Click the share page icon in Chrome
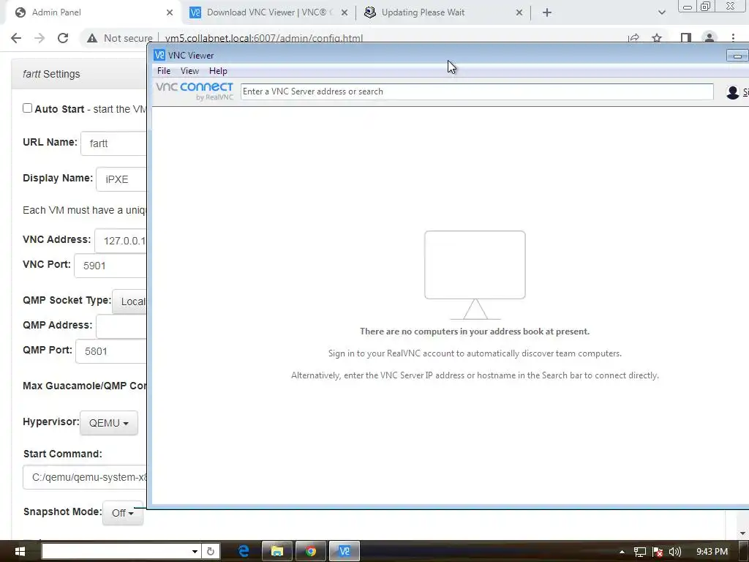This screenshot has width=749, height=562. point(633,38)
